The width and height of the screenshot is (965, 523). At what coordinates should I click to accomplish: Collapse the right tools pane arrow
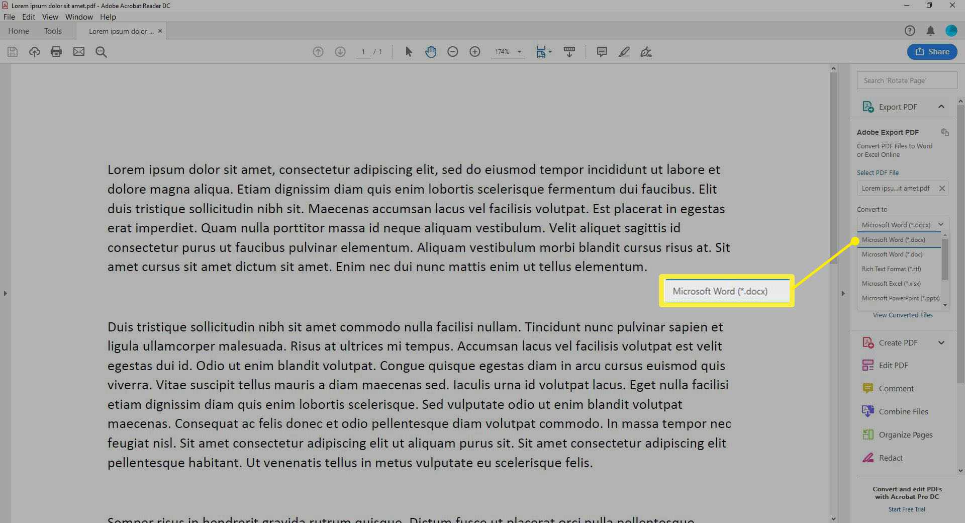coord(843,293)
